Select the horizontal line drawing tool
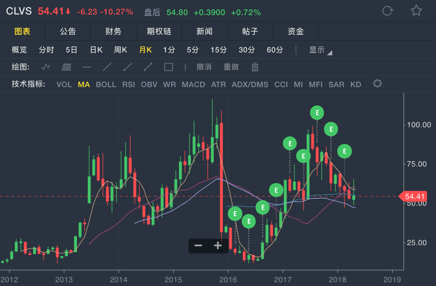 tap(86, 67)
